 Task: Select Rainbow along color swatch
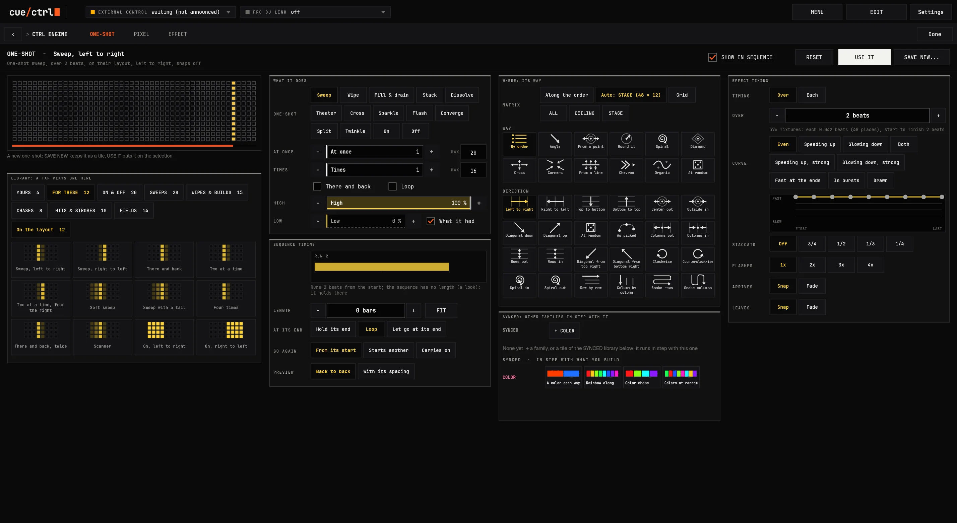pyautogui.click(x=602, y=377)
